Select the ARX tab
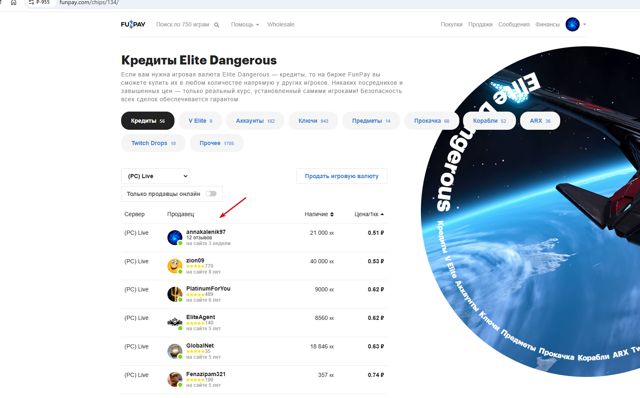The width and height of the screenshot is (640, 398). (x=540, y=121)
